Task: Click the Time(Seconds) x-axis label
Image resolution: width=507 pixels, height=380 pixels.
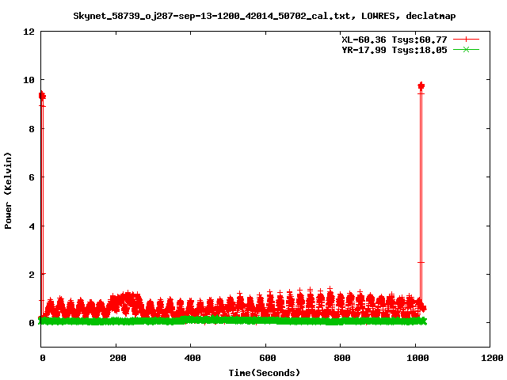Action: 265,372
